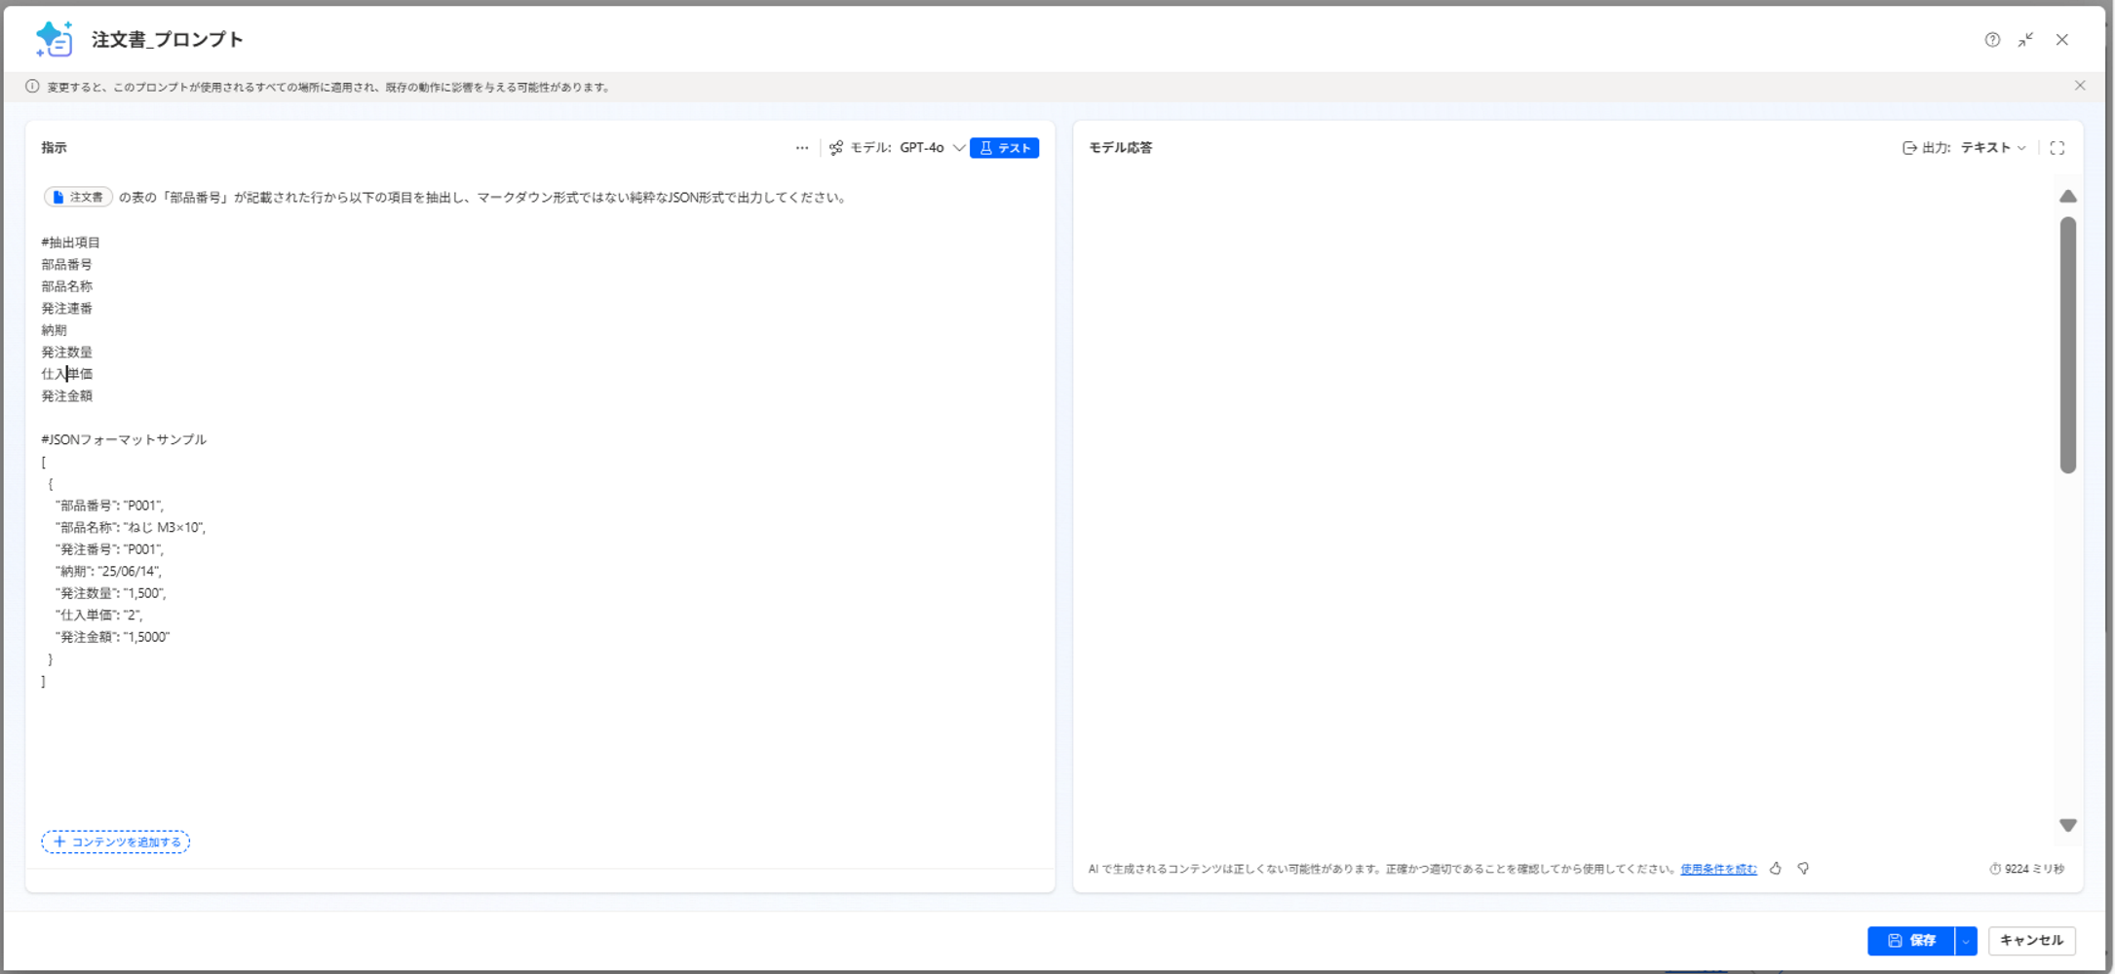Viewport: 2115px width, 974px height.
Task: Click the model share icon beside モデル
Action: 836,148
